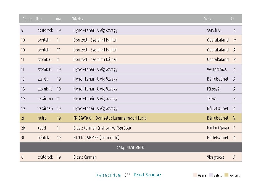Click the Bérlet column header
The height and width of the screenshot is (187, 261).
pyautogui.click(x=208, y=19)
